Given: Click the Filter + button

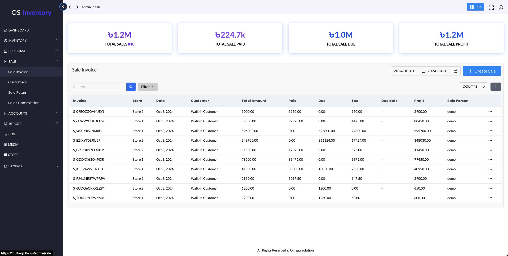Looking at the screenshot, I should [x=148, y=87].
